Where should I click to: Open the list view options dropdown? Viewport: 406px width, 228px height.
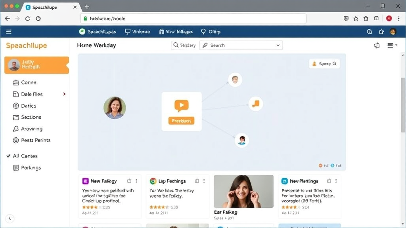point(392,46)
